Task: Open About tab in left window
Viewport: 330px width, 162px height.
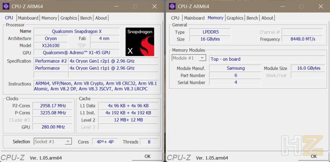Action: point(101,18)
